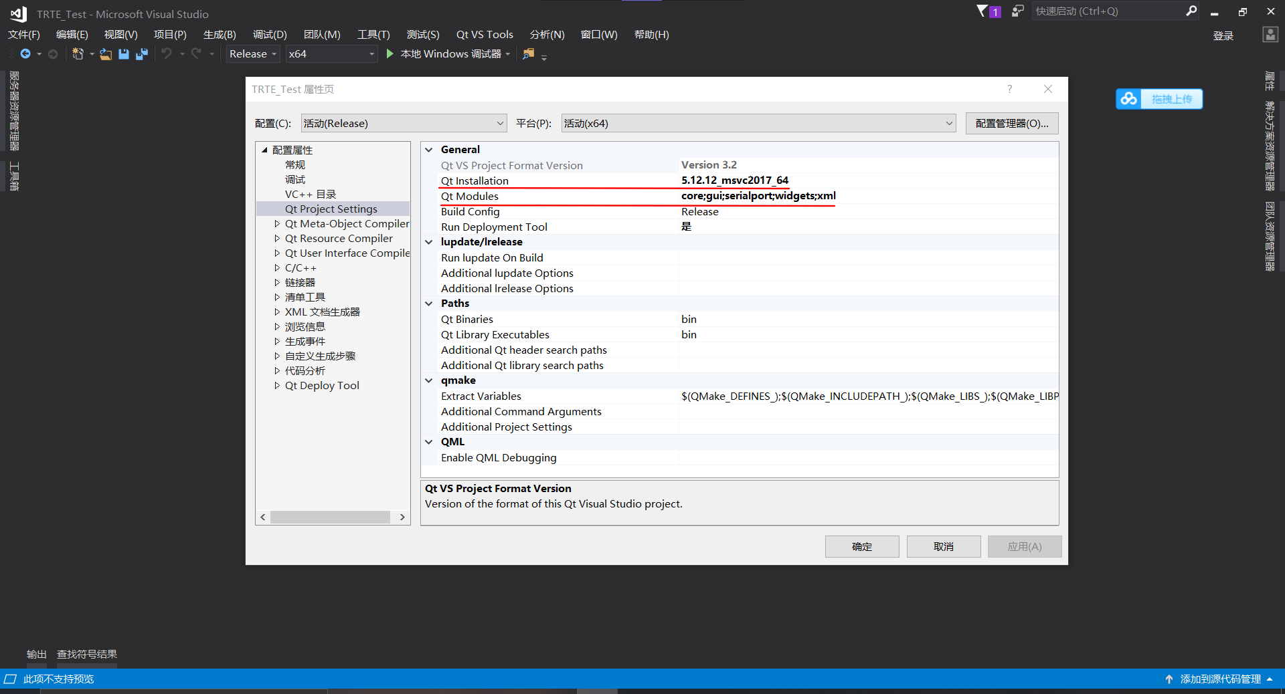This screenshot has height=694, width=1285.
Task: Open the Qt VS Tools menu
Action: tap(485, 35)
